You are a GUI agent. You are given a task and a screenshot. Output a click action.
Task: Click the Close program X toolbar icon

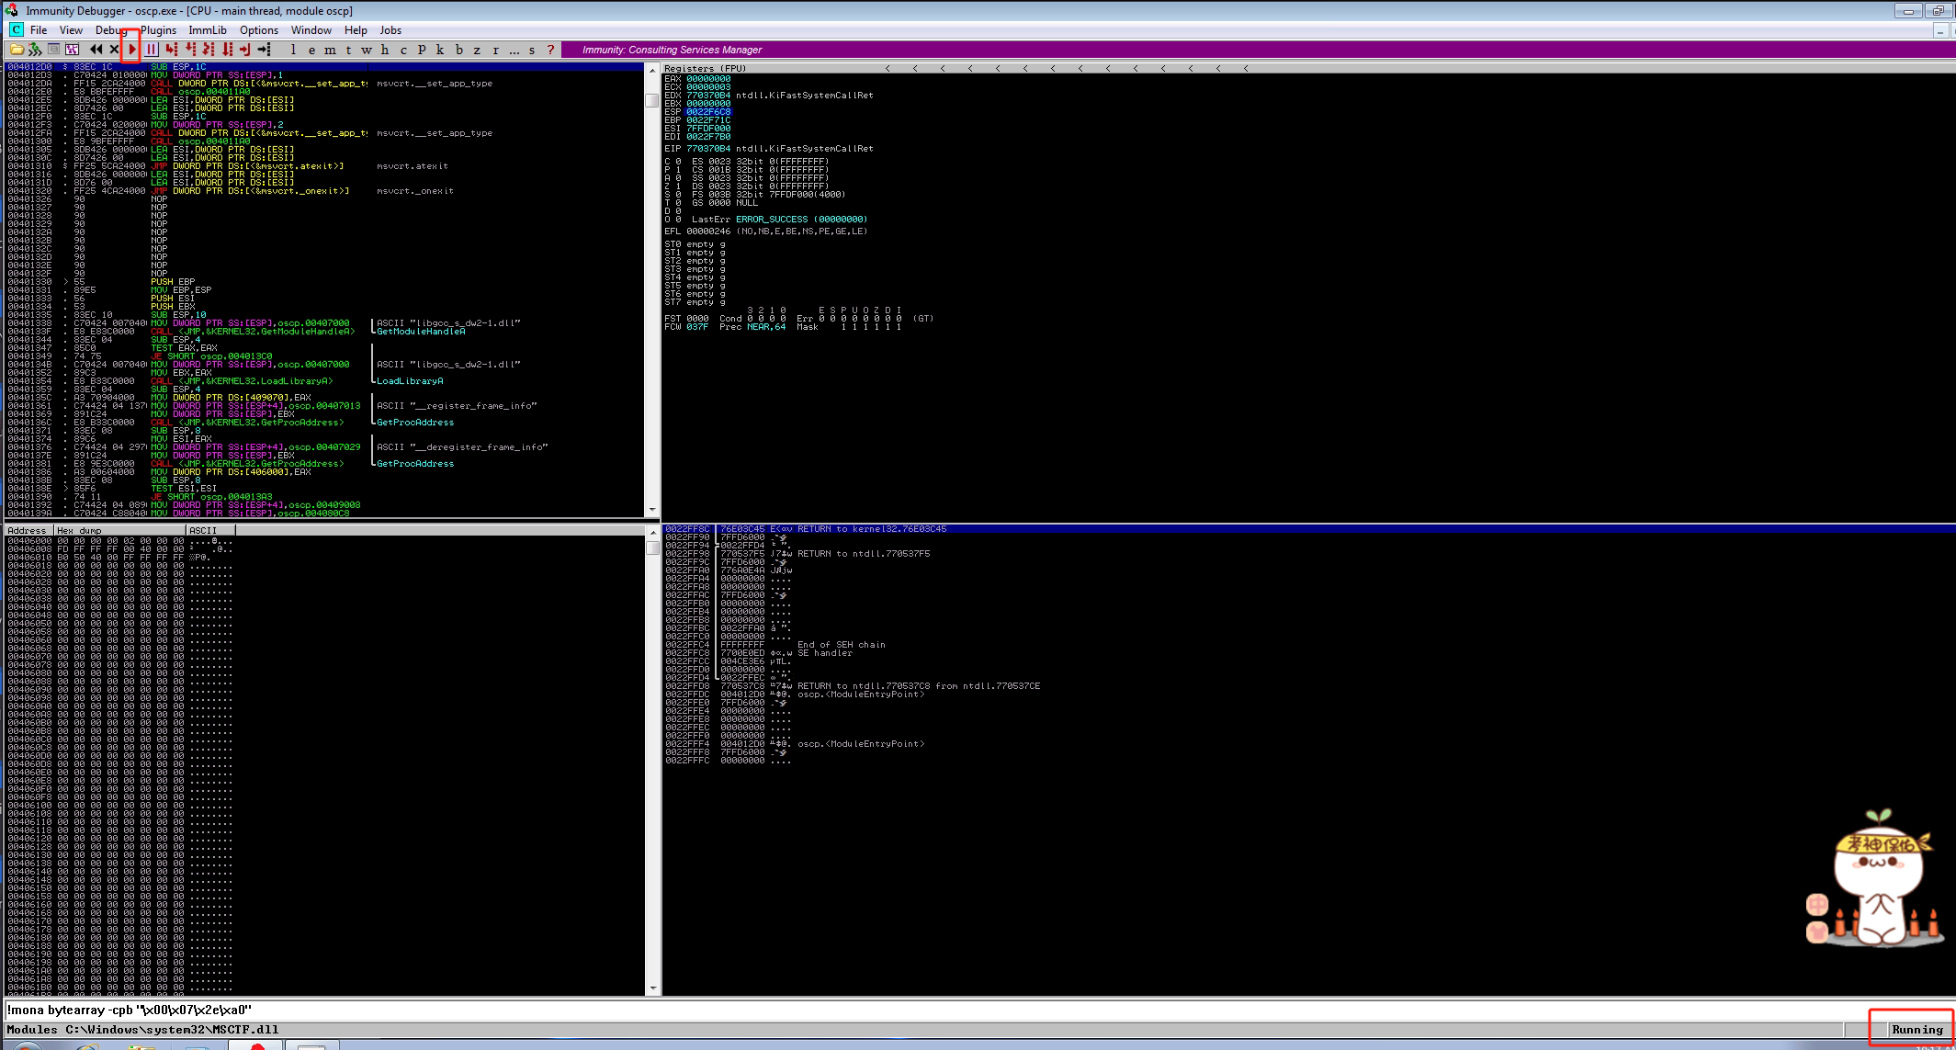(114, 50)
